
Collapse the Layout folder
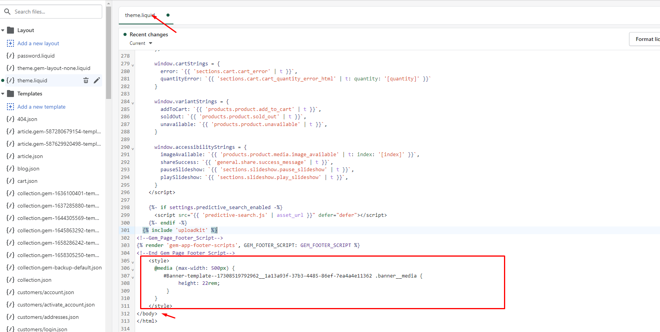(3, 30)
